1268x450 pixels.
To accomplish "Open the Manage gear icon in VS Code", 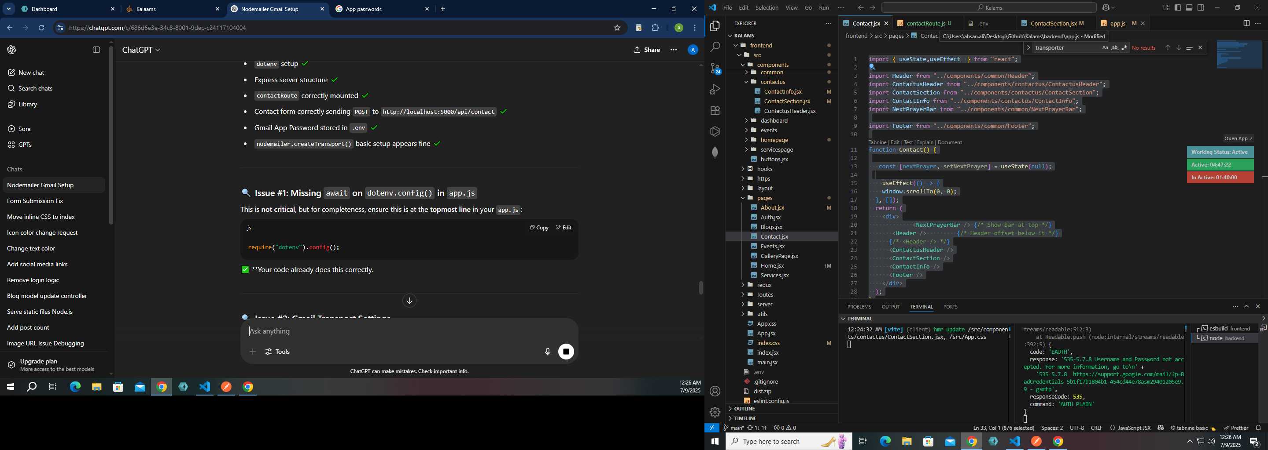I will pos(715,412).
